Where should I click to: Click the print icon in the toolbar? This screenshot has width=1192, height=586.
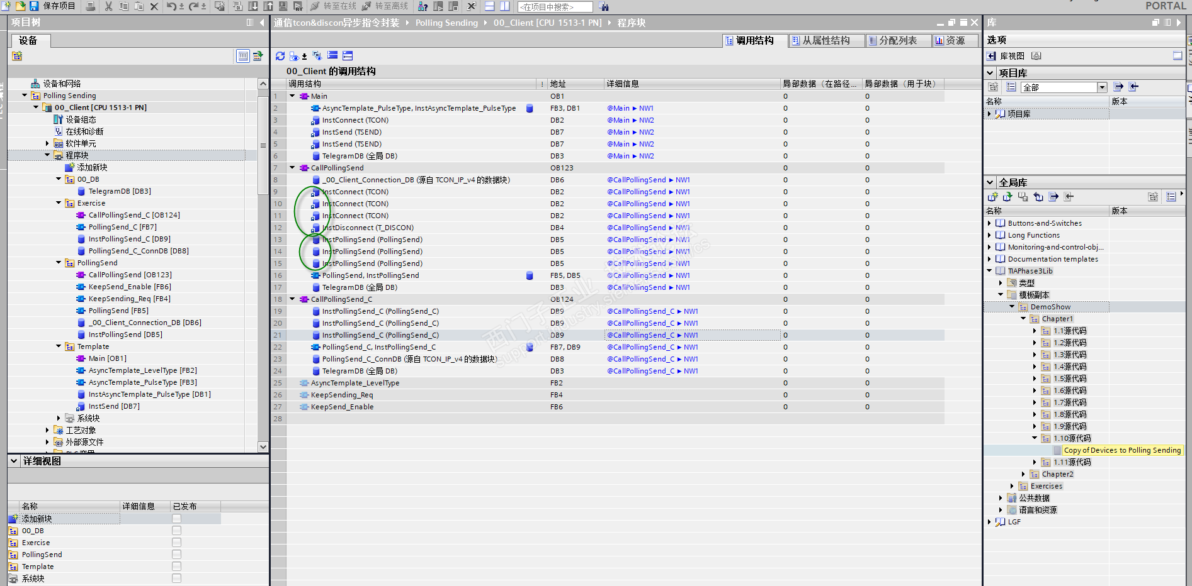point(91,6)
